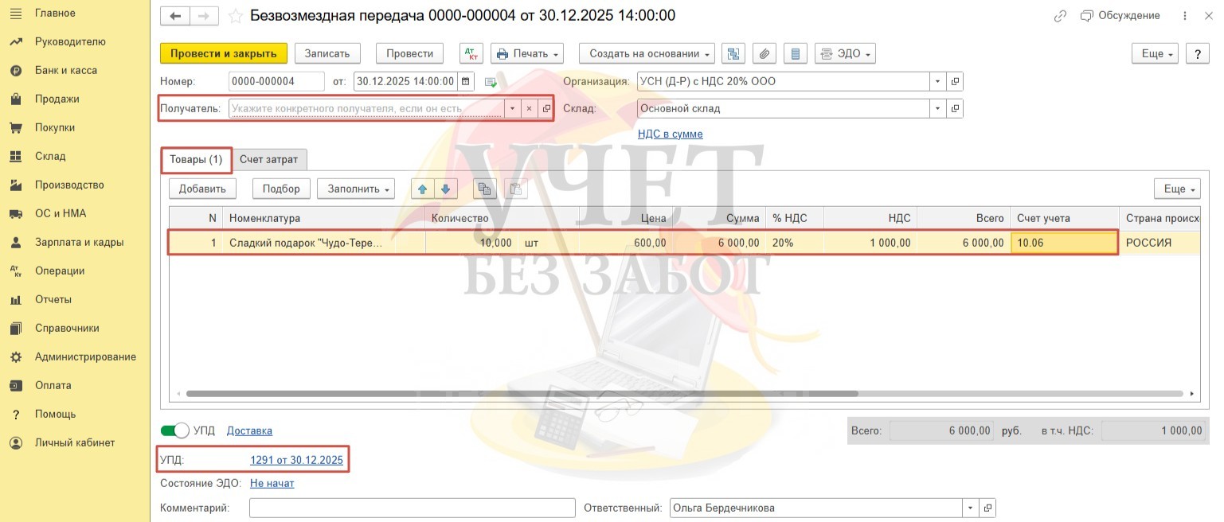Open Помощь section in sidebar

56,414
